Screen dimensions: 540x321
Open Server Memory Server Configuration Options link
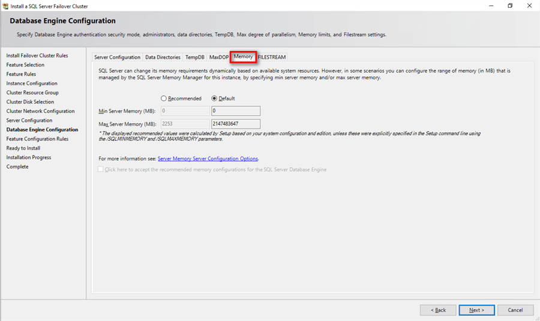[208, 159]
